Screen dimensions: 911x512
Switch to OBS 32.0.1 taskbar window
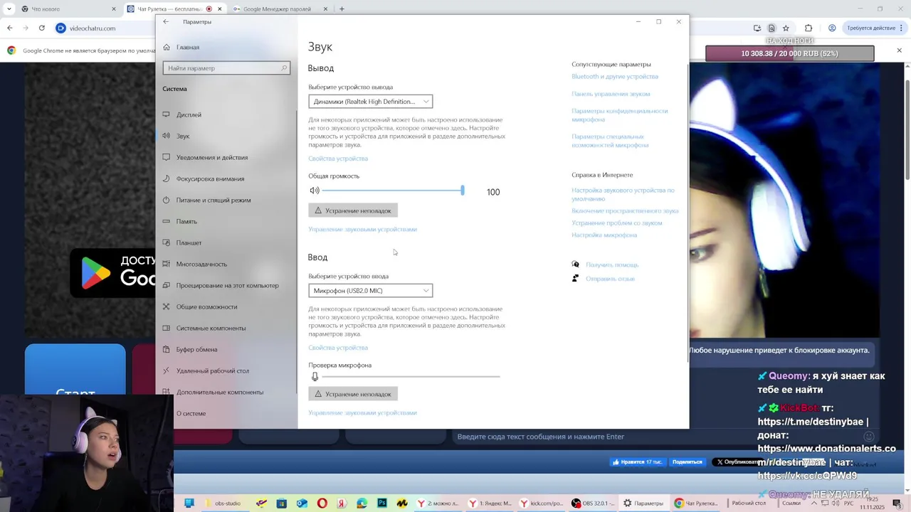594,503
